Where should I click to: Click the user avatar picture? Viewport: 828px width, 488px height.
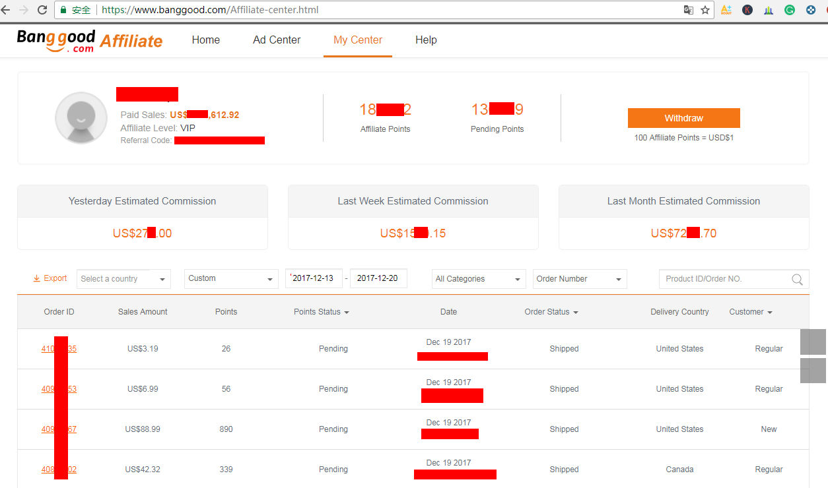coord(81,118)
